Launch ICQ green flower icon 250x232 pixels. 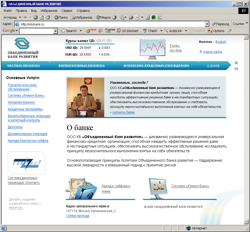coord(154,17)
